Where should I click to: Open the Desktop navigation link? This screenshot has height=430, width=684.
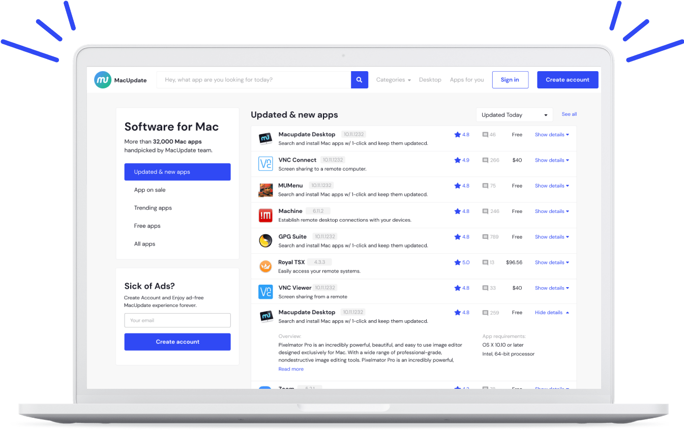pyautogui.click(x=430, y=80)
